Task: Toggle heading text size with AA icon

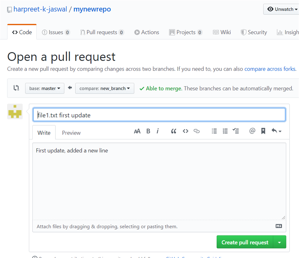Action: [x=137, y=131]
